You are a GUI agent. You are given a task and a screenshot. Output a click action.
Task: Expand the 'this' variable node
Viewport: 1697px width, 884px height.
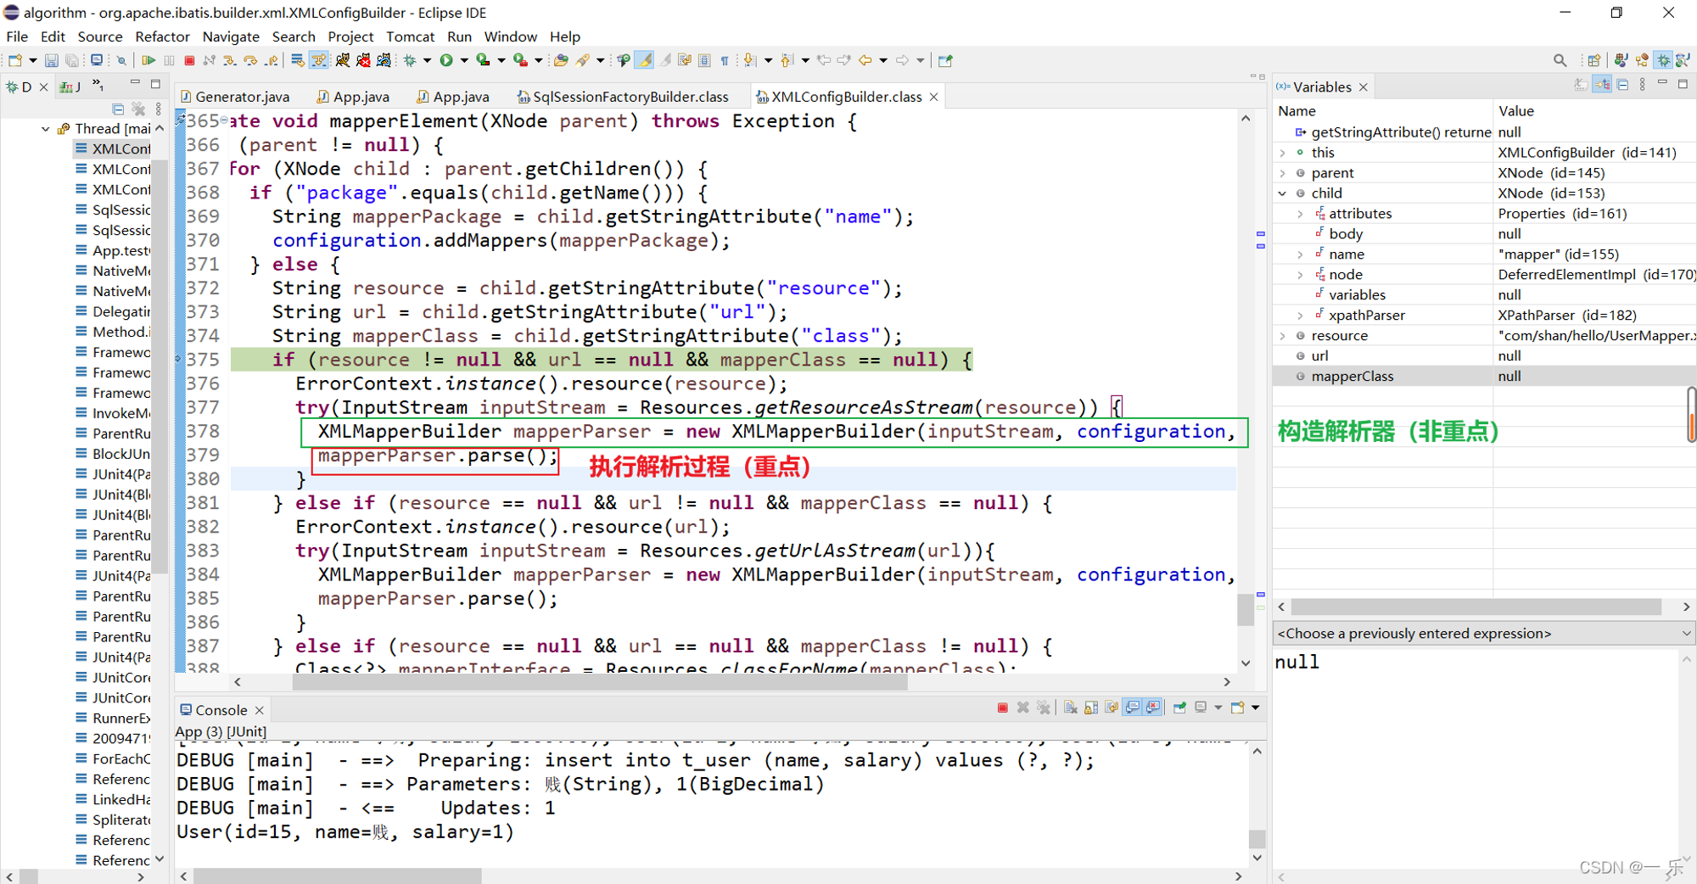(1282, 153)
